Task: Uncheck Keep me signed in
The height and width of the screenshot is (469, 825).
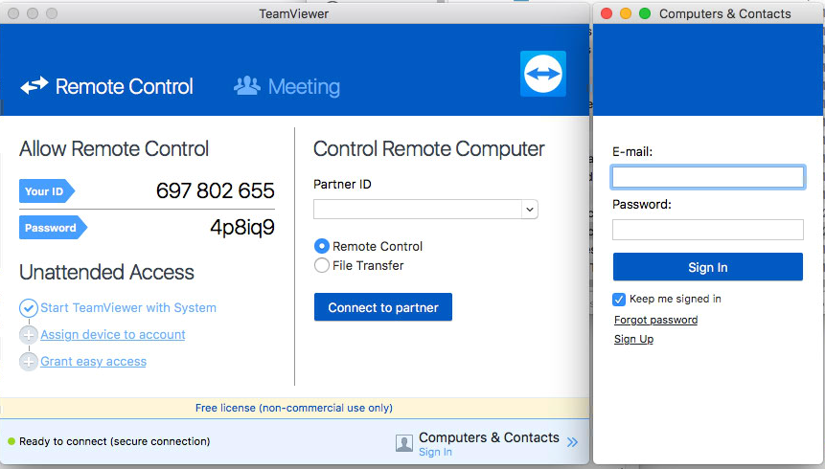Action: point(619,299)
